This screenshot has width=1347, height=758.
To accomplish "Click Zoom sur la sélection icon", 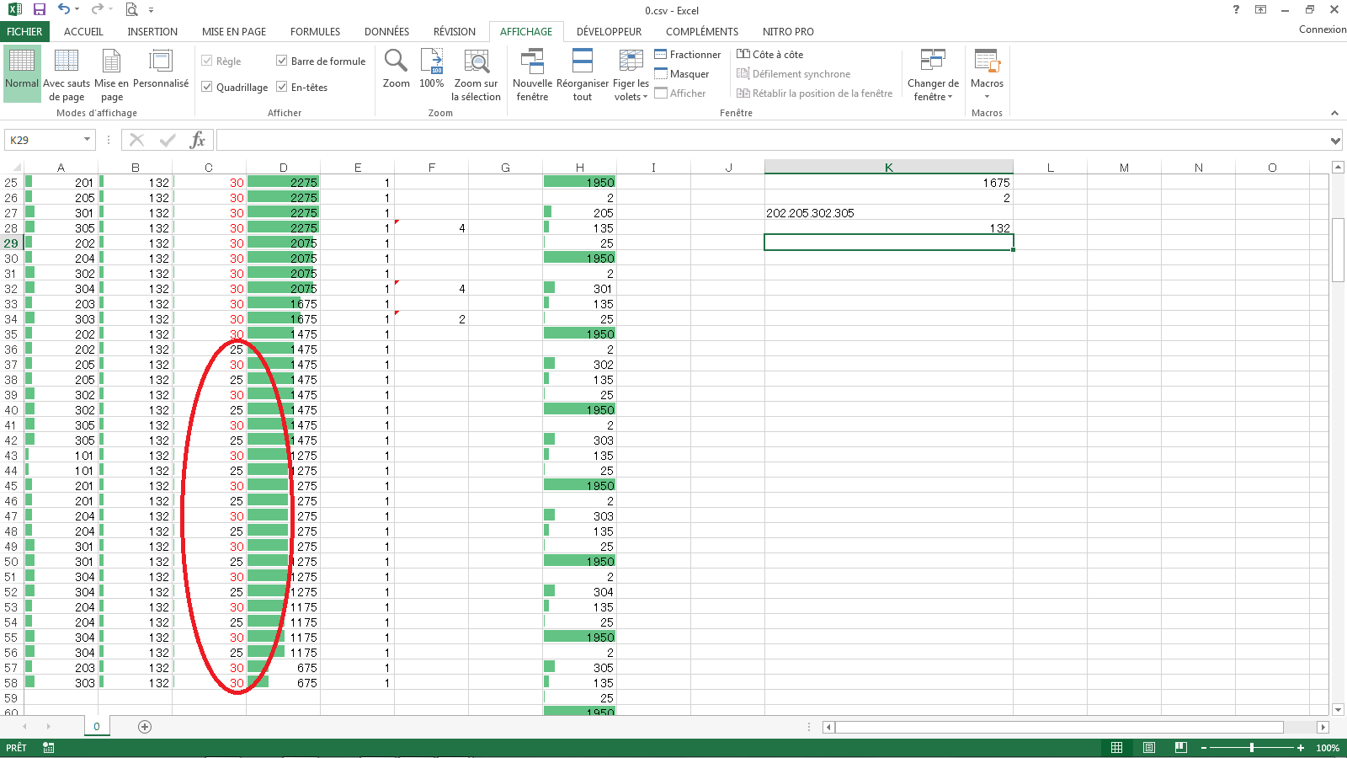I will (476, 61).
